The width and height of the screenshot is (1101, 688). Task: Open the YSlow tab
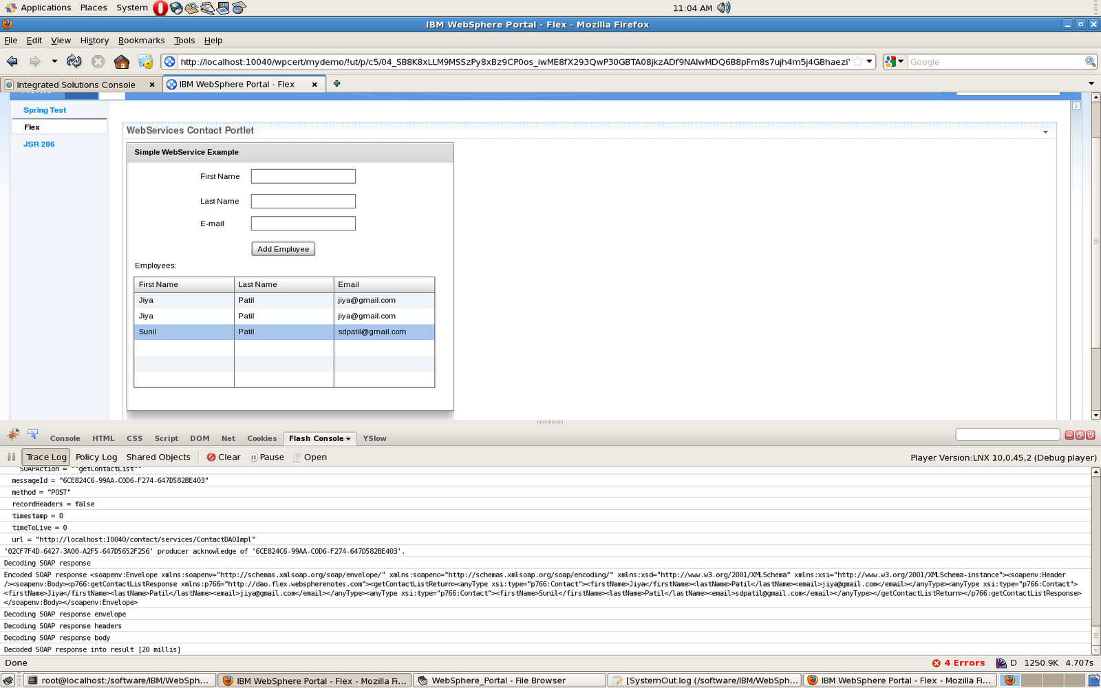click(374, 438)
